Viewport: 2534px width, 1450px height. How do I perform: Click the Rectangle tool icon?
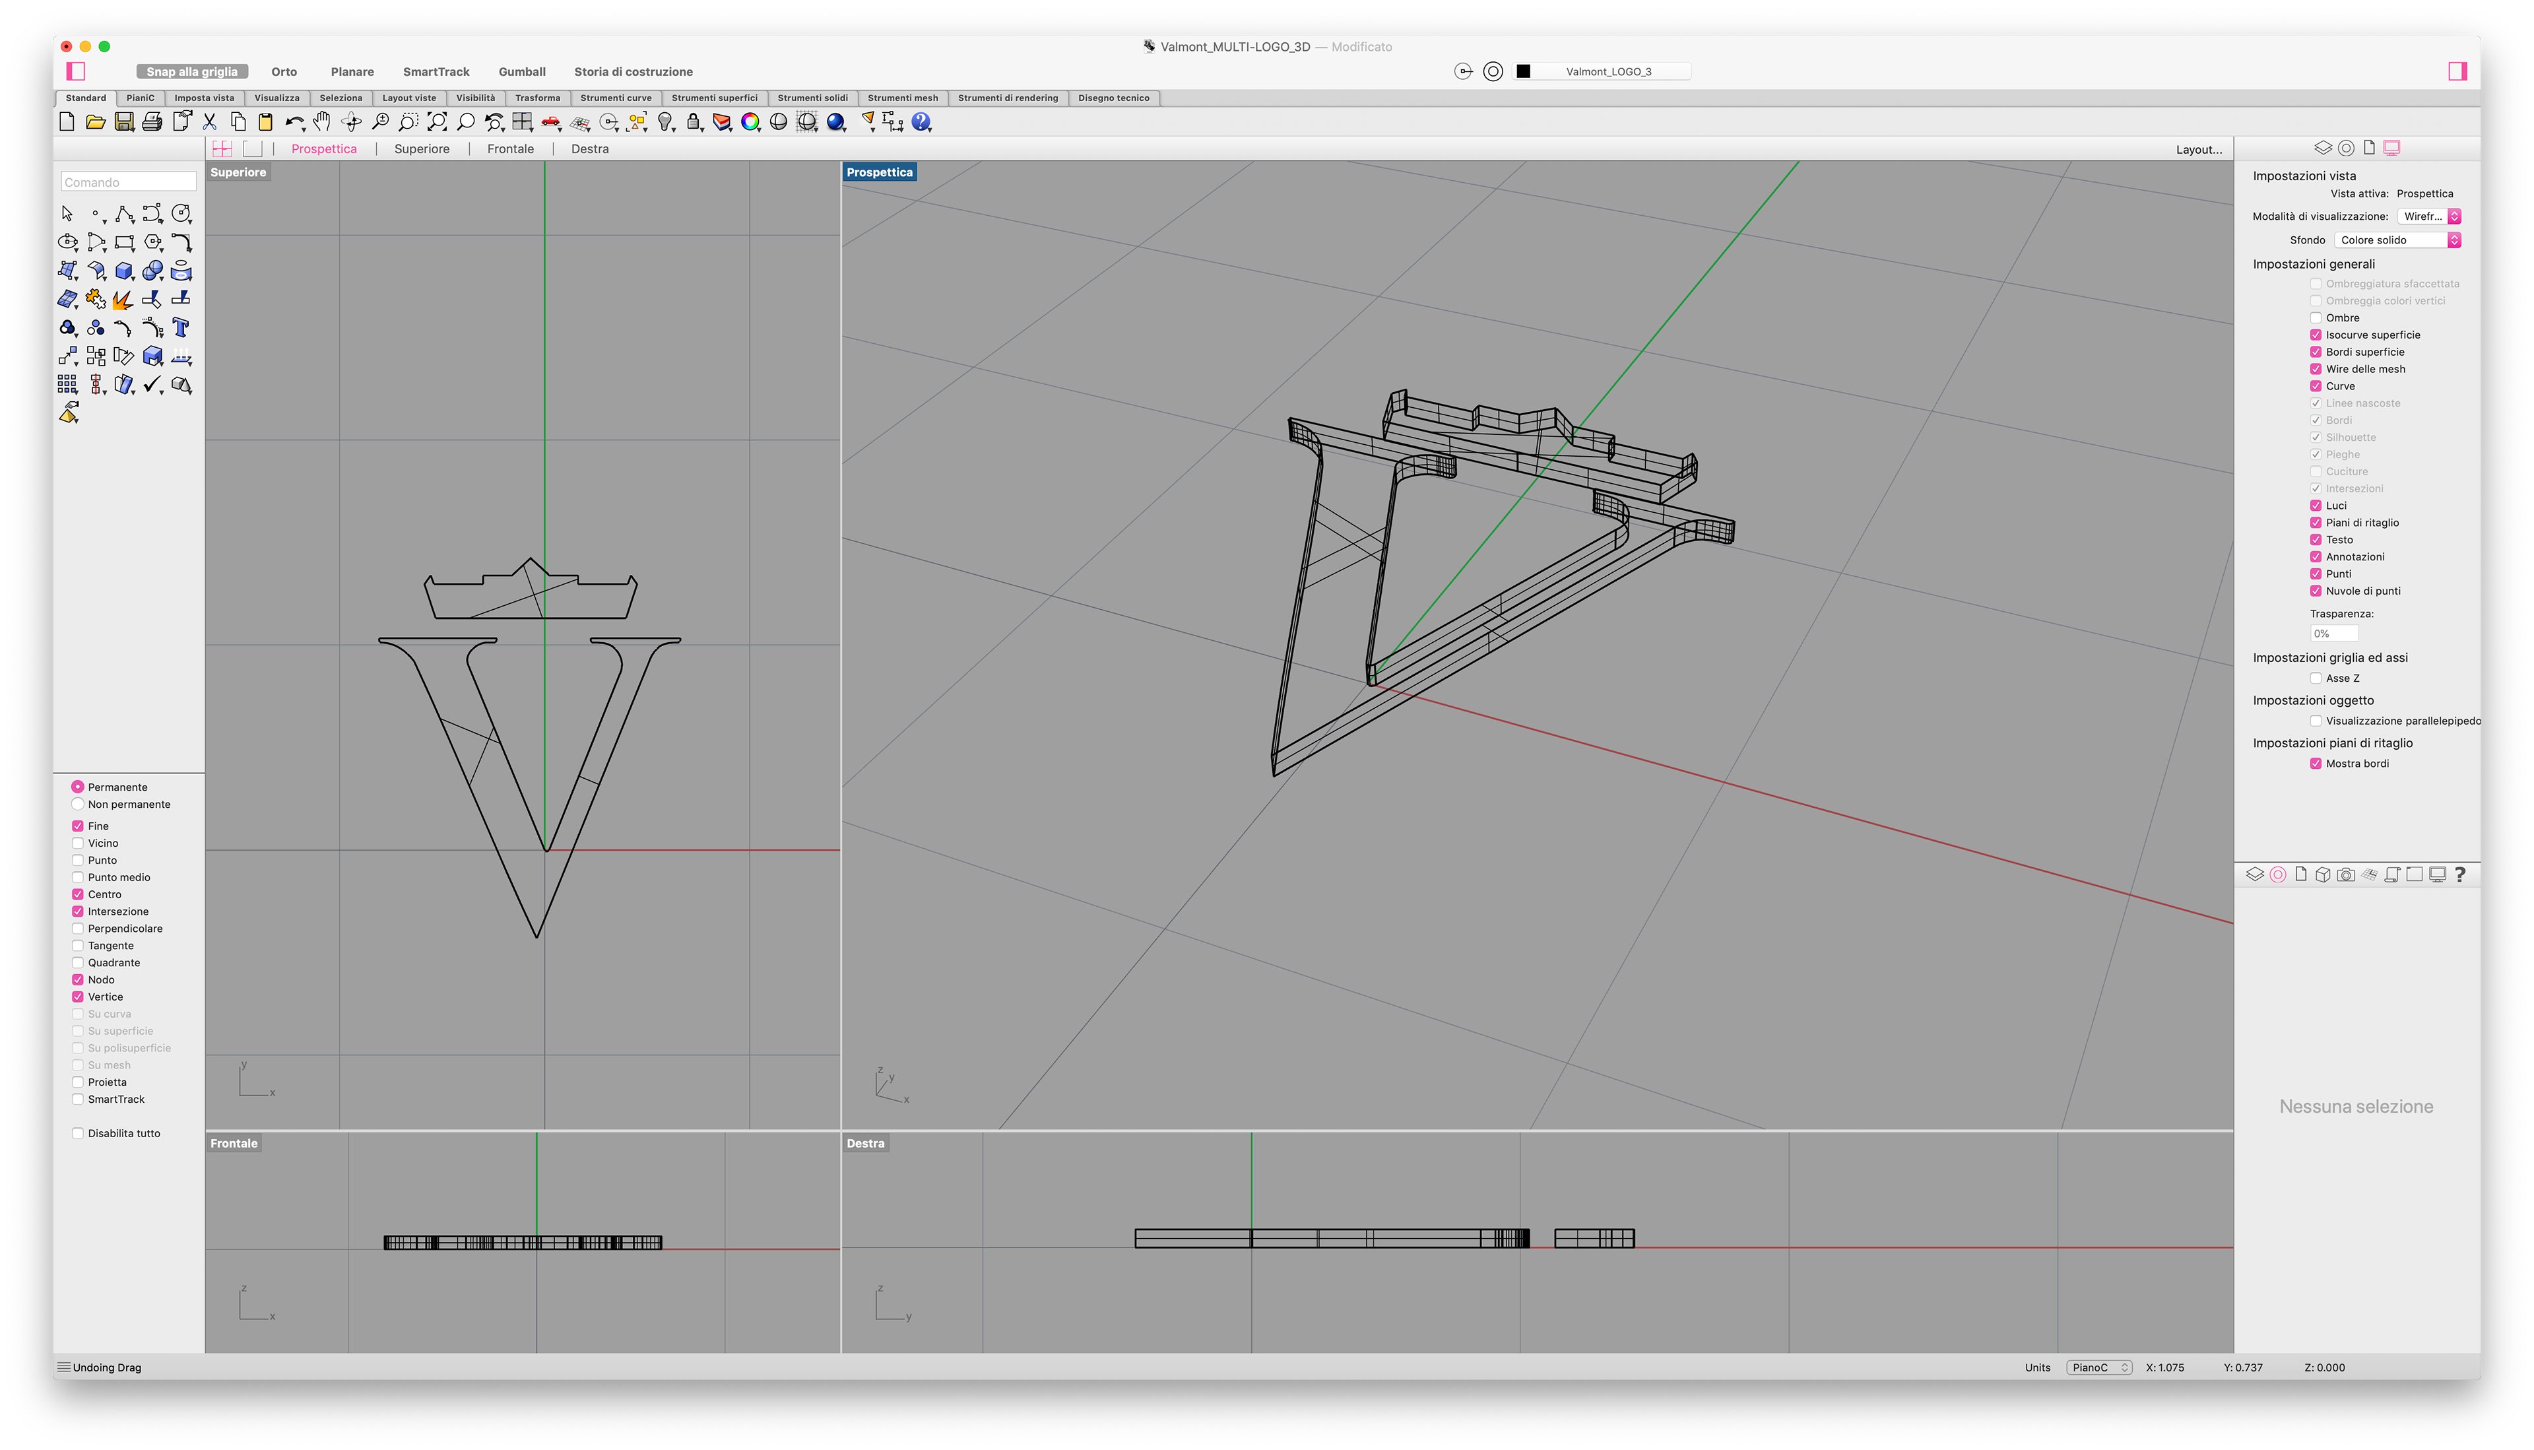coord(123,242)
